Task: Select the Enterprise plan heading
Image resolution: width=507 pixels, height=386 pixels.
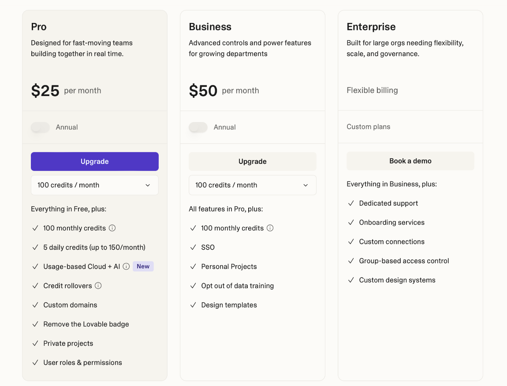Action: [x=371, y=27]
